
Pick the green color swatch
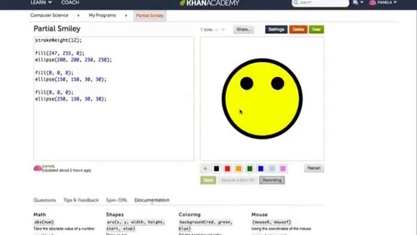coord(250,168)
